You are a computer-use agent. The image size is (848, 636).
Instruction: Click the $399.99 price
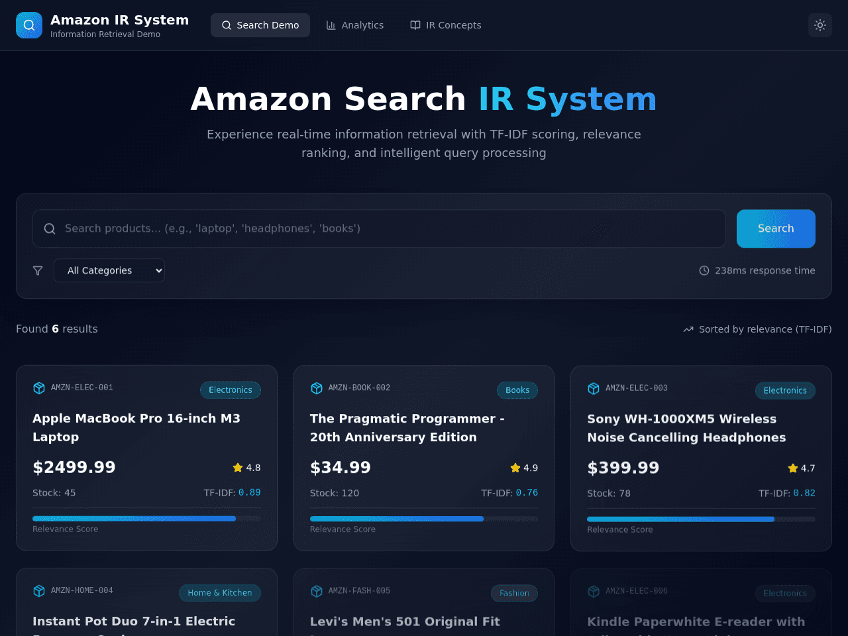click(x=623, y=468)
